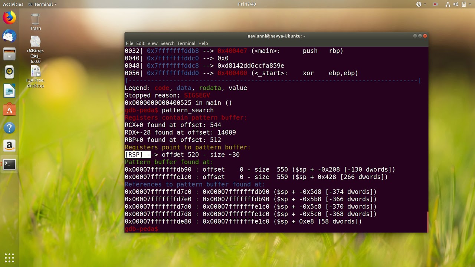This screenshot has width=475, height=267.
Task: Click the last gdb-peda$ prompt line
Action: point(141,229)
